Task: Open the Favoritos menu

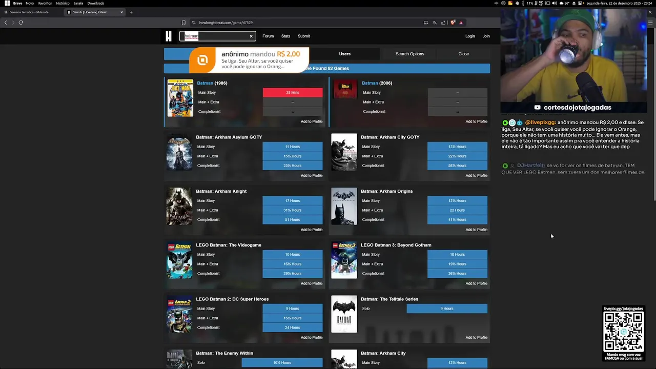Action: point(45,3)
